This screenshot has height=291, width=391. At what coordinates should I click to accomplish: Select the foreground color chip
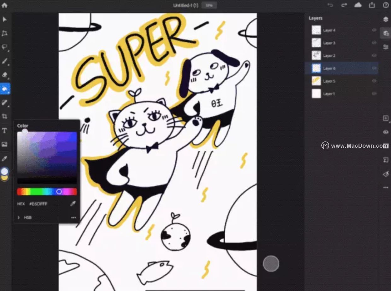[5, 171]
